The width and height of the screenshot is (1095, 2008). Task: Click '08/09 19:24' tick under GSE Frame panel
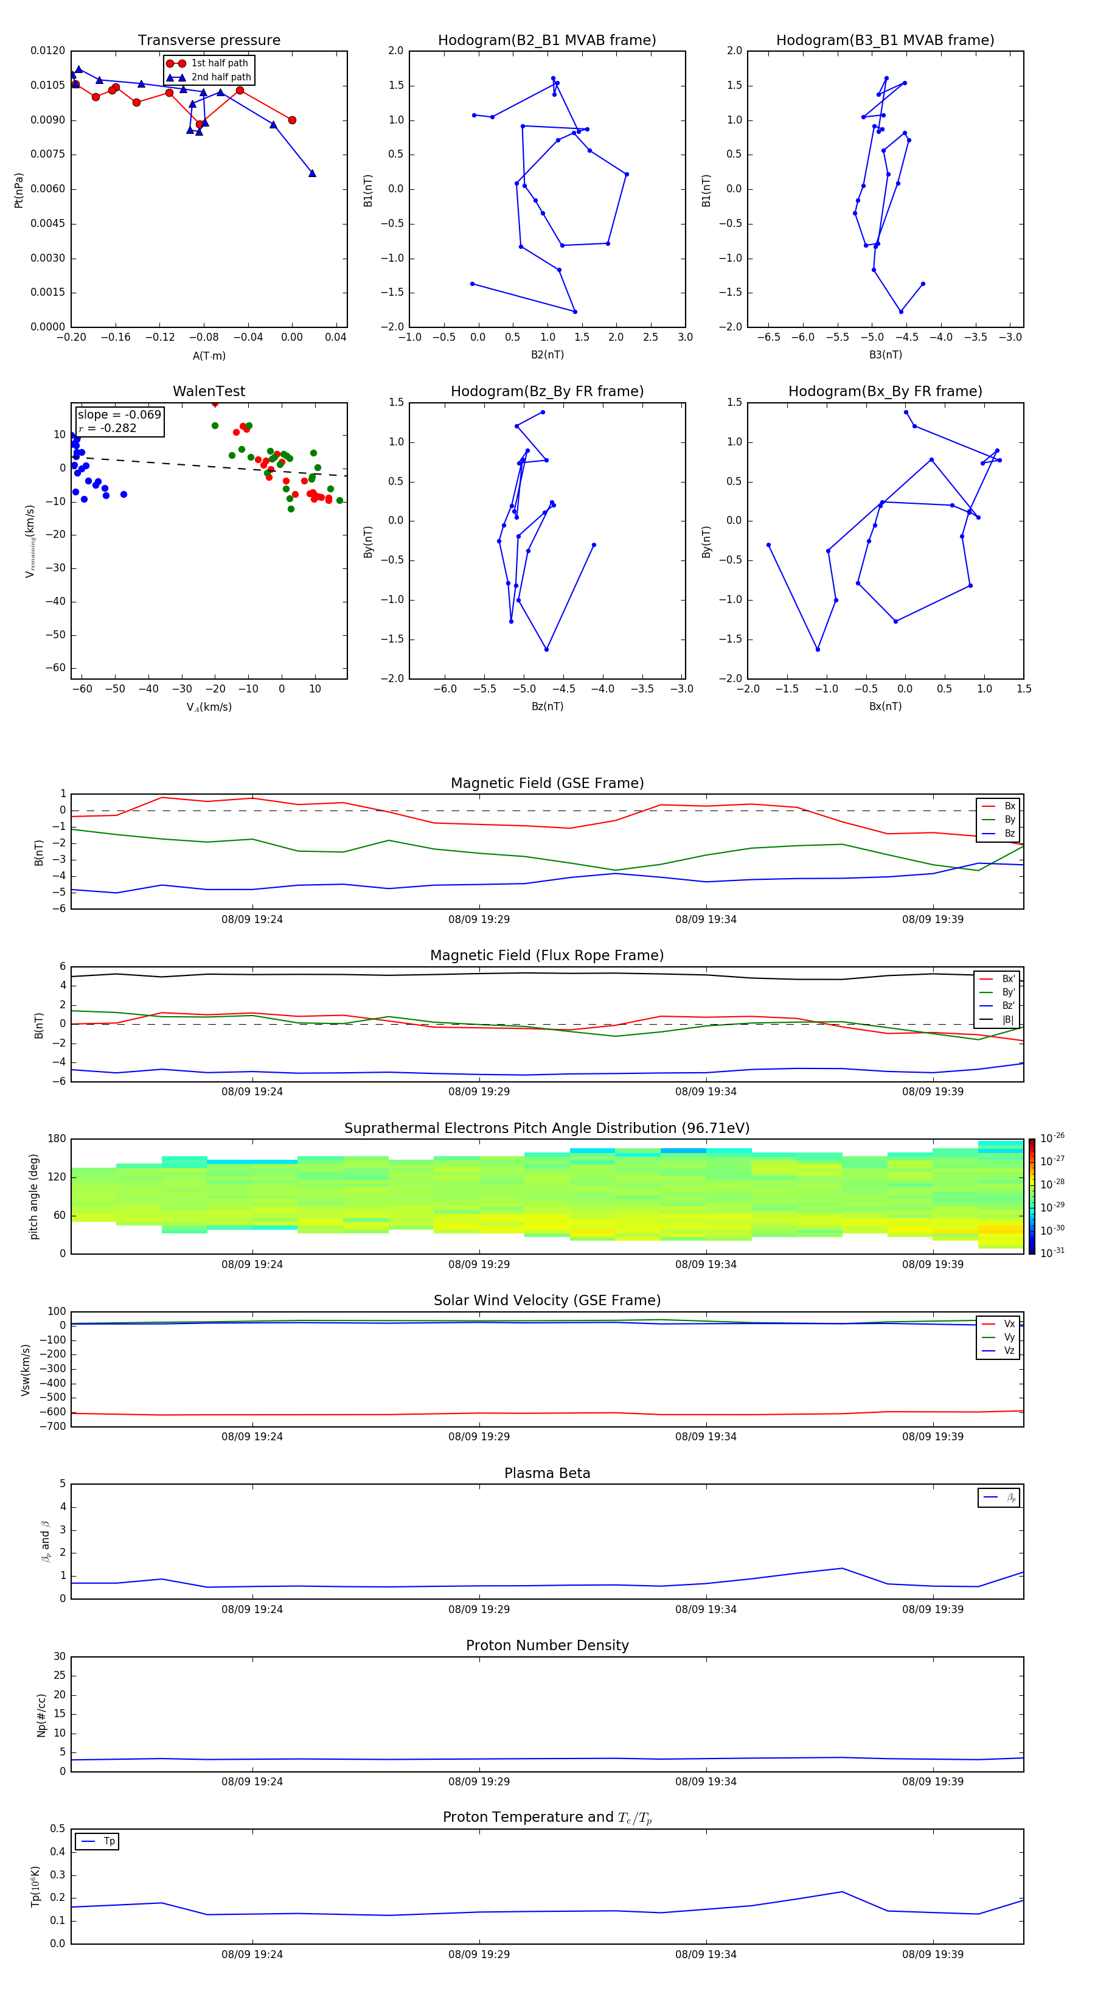point(252,920)
